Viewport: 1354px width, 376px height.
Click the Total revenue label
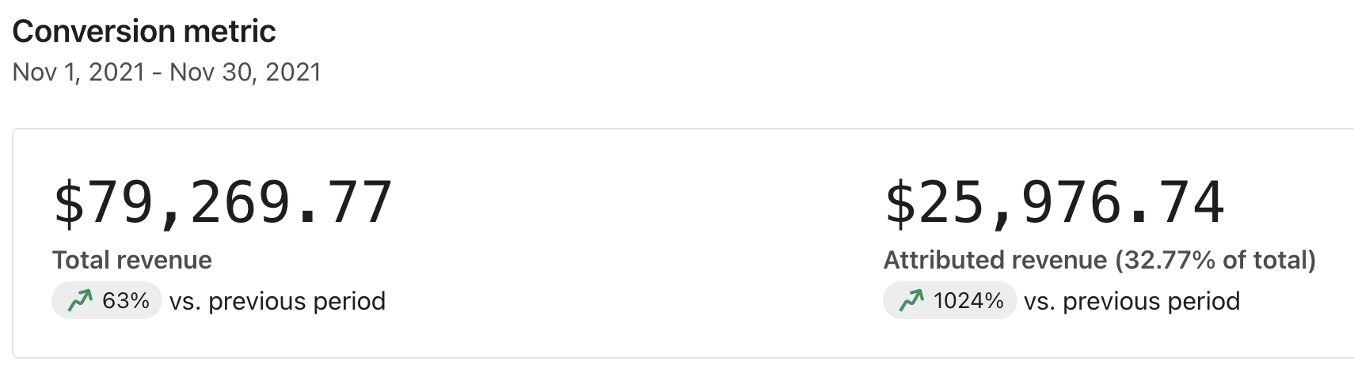point(132,260)
